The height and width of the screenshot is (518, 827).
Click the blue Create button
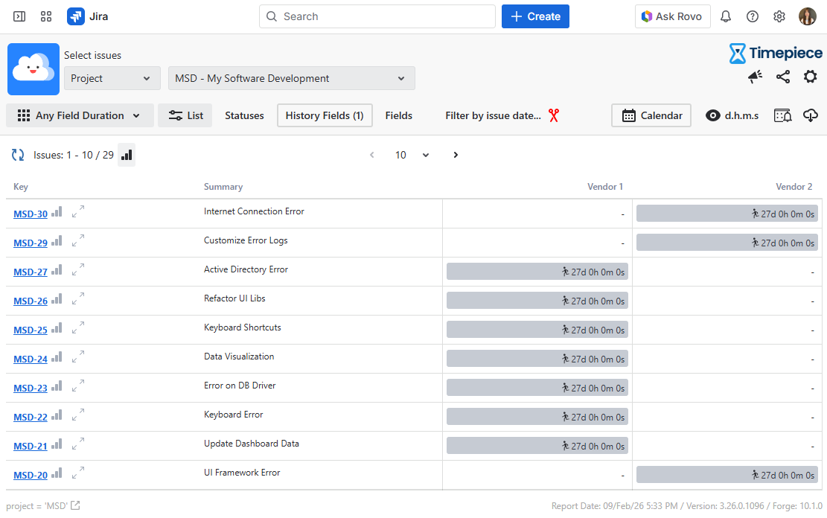click(x=535, y=16)
